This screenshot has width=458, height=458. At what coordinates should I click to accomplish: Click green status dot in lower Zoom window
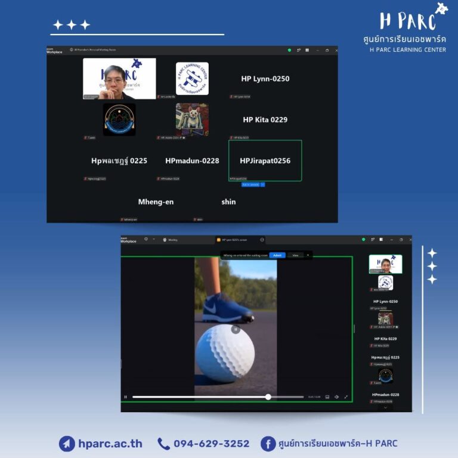363,240
